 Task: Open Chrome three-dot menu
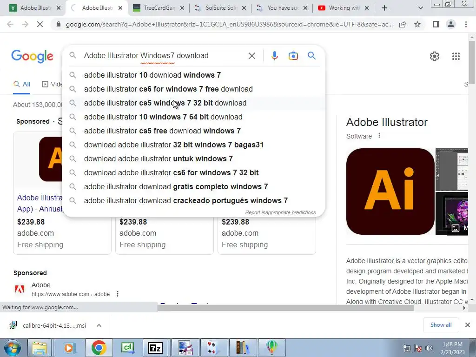coord(466,24)
